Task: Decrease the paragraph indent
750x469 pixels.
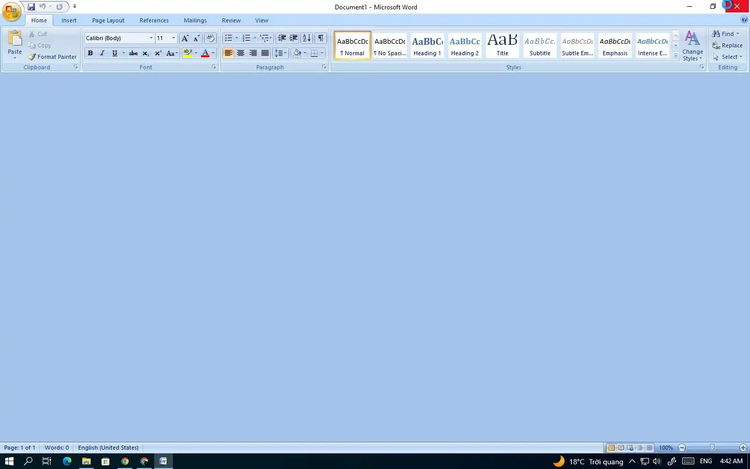Action: (282, 38)
